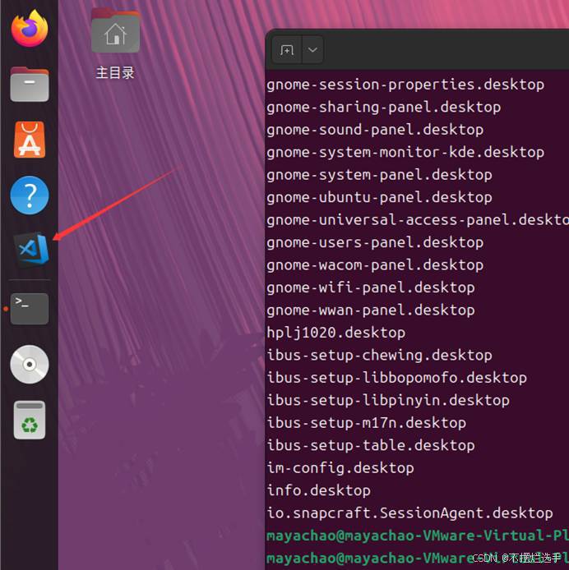This screenshot has width=569, height=570.
Task: Open the Trash bin icon
Action: (30, 421)
